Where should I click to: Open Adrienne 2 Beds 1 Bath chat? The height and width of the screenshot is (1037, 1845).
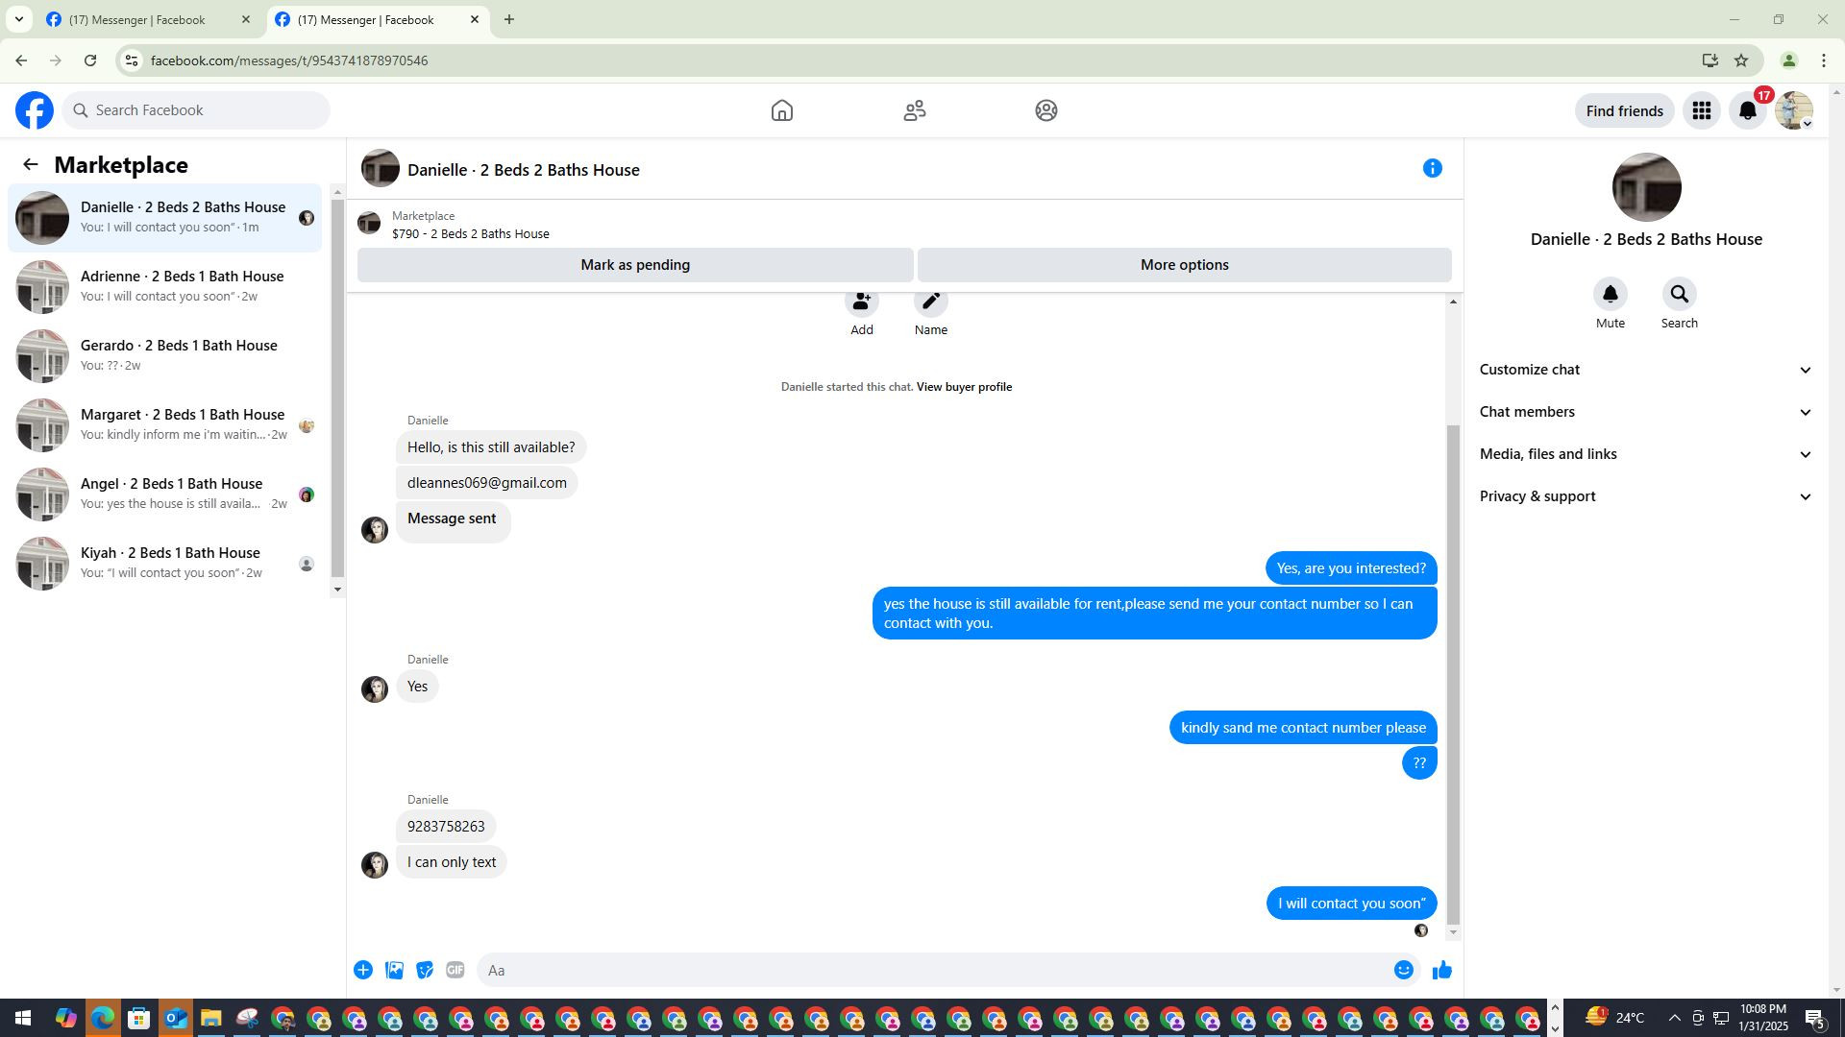[165, 287]
